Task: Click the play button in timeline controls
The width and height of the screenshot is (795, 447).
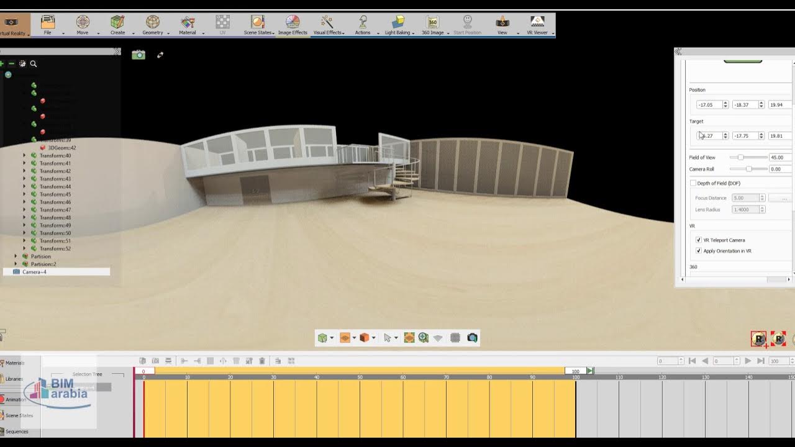Action: click(x=748, y=361)
